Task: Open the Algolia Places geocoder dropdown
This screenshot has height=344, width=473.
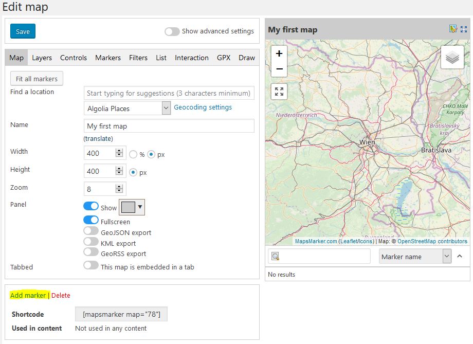Action: [127, 108]
